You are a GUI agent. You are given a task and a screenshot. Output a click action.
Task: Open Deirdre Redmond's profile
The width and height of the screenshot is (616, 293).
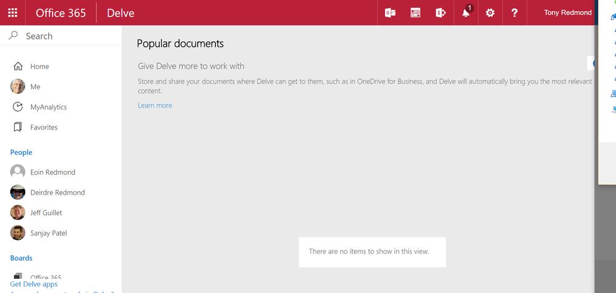(57, 192)
